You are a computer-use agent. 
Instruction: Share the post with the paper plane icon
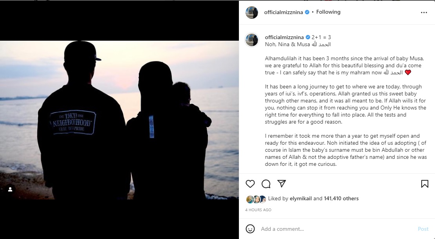coord(281,183)
